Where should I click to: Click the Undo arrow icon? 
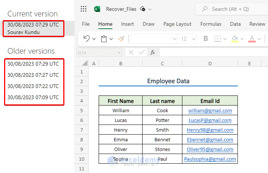pos(87,38)
